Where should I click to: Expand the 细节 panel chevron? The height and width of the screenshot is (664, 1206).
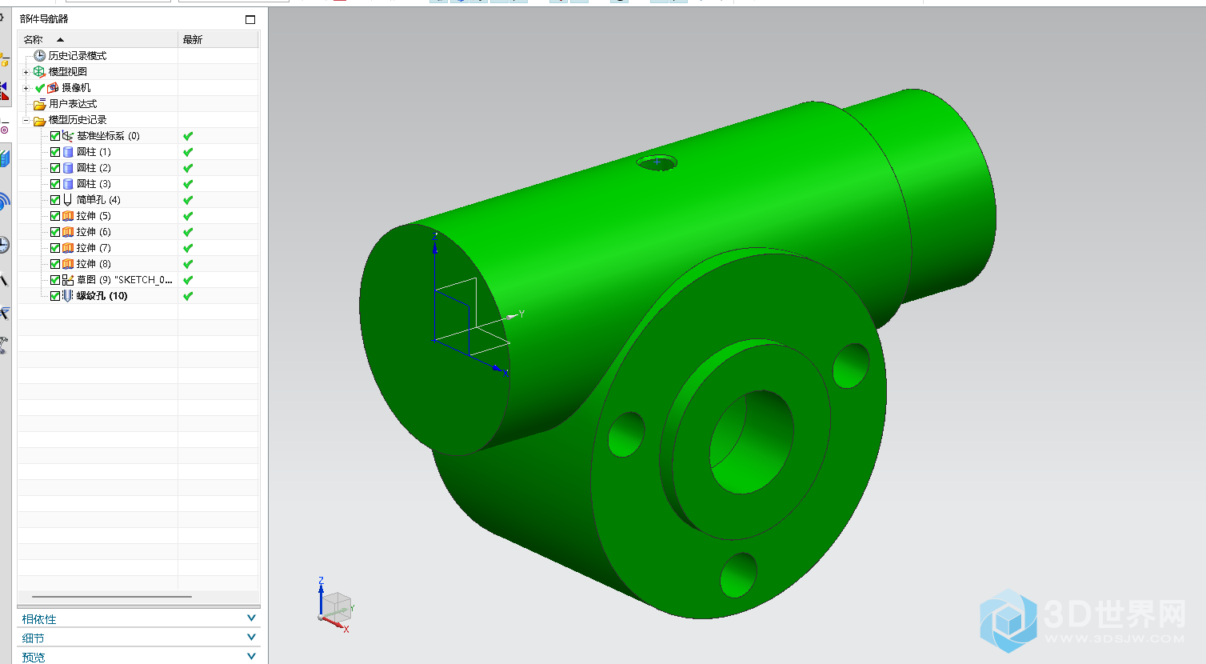tap(251, 638)
